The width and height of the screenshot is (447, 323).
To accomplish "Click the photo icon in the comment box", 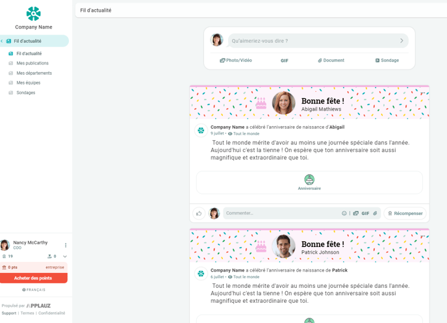I will [x=355, y=213].
